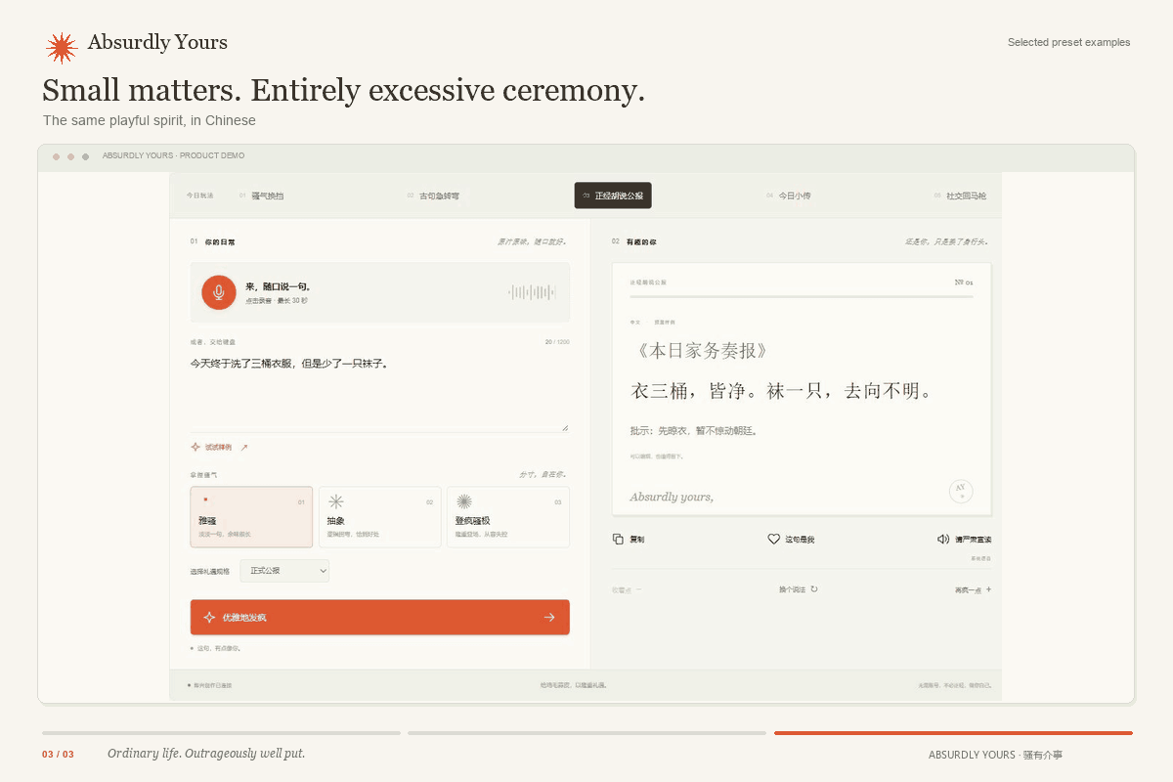Click inside the laundry sentence text area

click(380, 391)
